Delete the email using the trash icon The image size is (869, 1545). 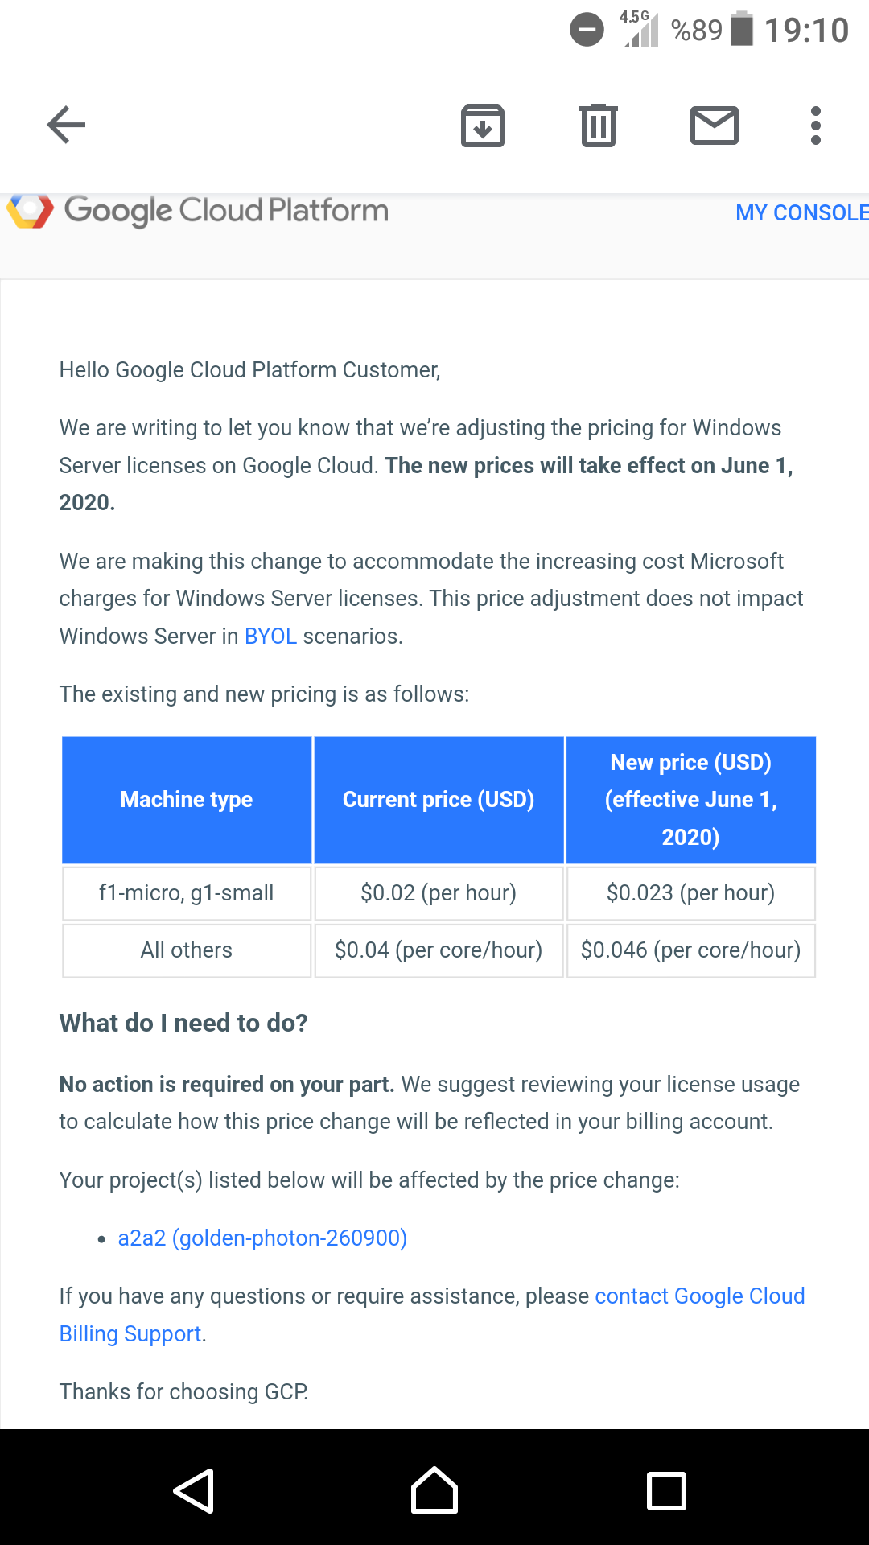(599, 126)
